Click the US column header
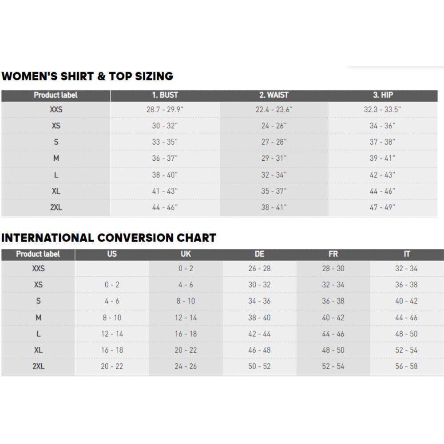The width and height of the screenshot is (444, 444). point(112,254)
